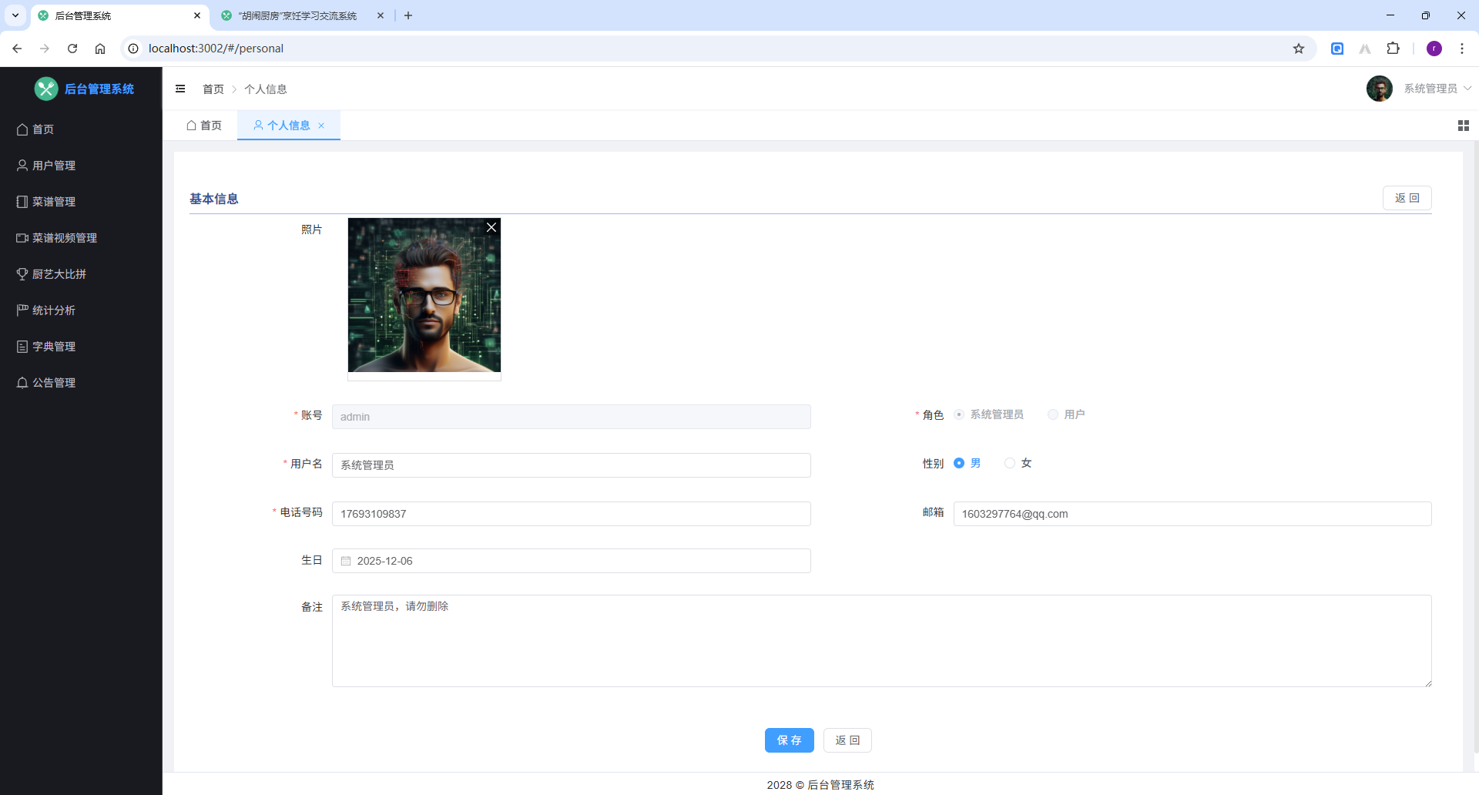The image size is (1479, 795).
Task: Select the 用户 role radio
Action: 1052,414
